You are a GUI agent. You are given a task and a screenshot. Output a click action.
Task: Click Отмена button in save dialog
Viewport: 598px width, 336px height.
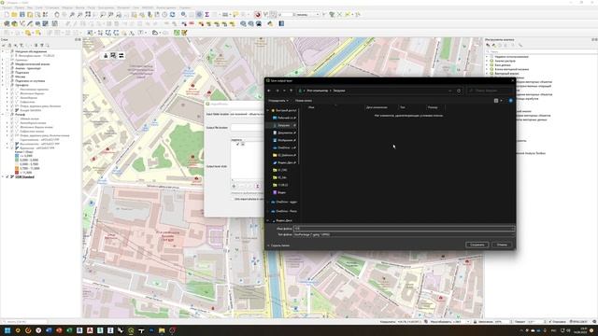[502, 245]
